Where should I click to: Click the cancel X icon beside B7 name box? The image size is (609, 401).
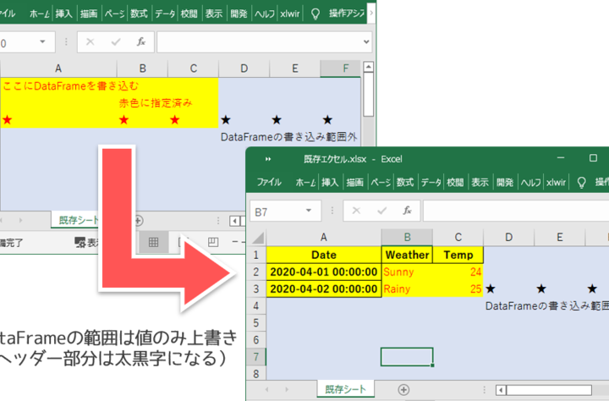(355, 211)
